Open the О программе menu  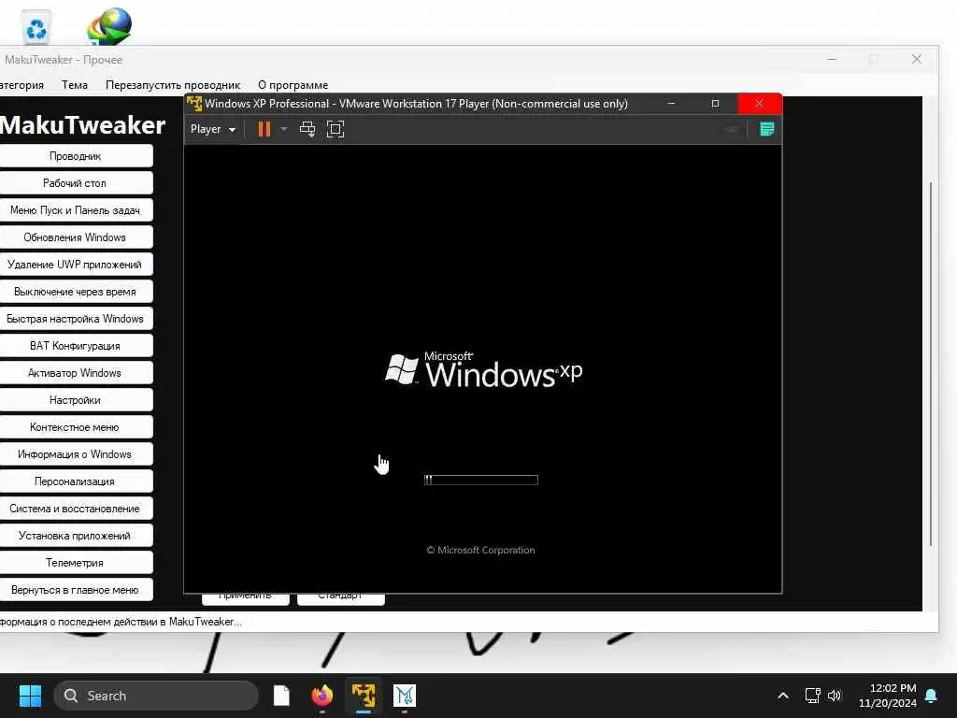[x=293, y=85]
